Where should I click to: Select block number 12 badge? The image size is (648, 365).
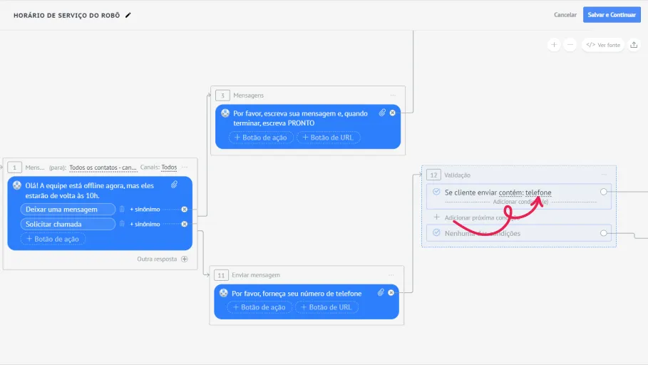pyautogui.click(x=433, y=175)
